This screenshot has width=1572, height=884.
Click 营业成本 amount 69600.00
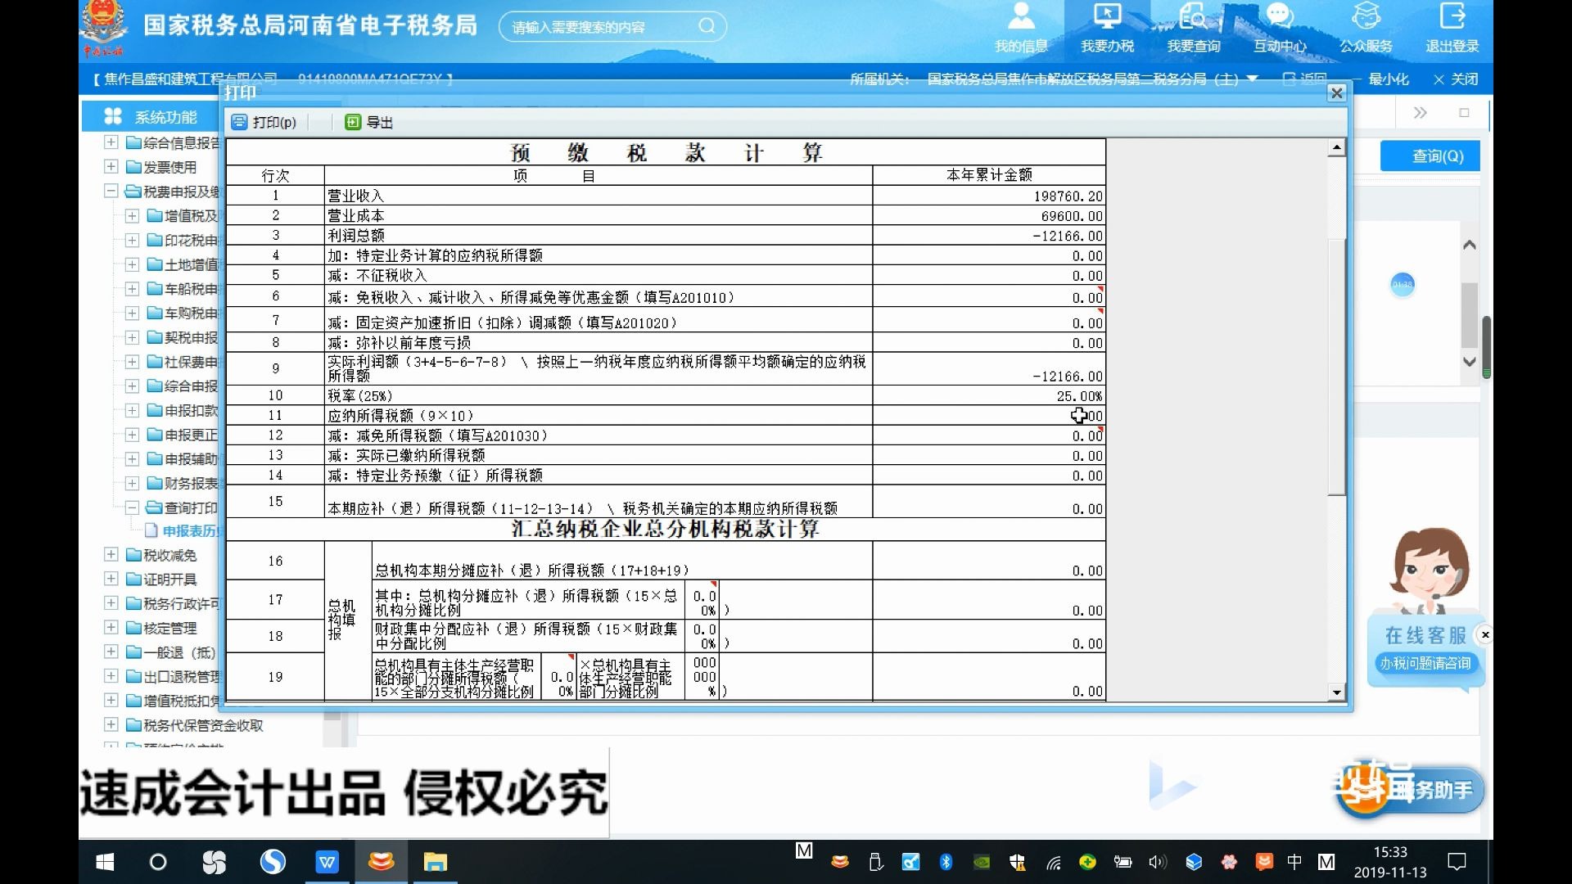pyautogui.click(x=1072, y=216)
